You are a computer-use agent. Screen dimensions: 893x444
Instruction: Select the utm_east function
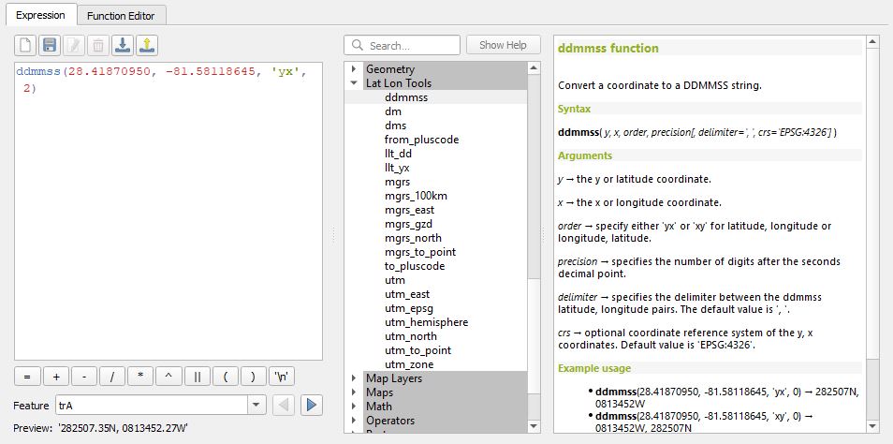407,294
